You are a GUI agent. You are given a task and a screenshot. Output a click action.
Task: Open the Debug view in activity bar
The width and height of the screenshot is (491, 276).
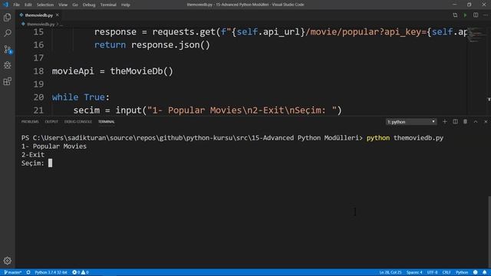pyautogui.click(x=7, y=65)
